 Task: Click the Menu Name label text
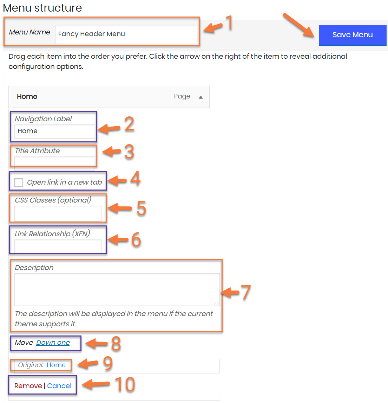point(29,32)
